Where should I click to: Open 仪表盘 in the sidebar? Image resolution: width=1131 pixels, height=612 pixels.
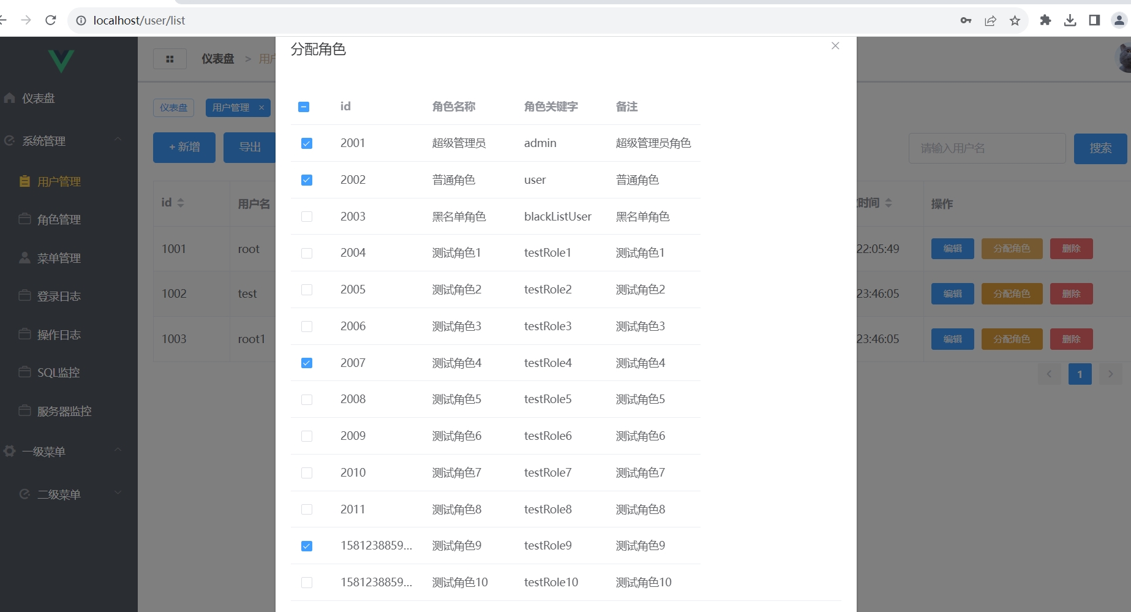(x=69, y=98)
